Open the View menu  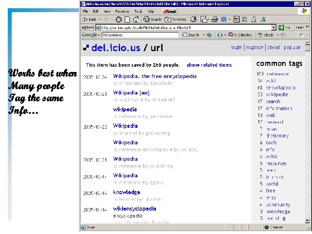pyautogui.click(x=107, y=11)
